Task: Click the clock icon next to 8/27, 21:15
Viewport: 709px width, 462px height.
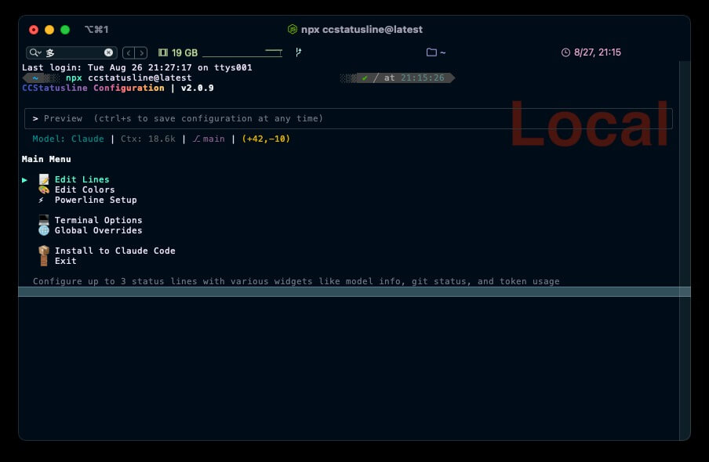Action: click(565, 52)
